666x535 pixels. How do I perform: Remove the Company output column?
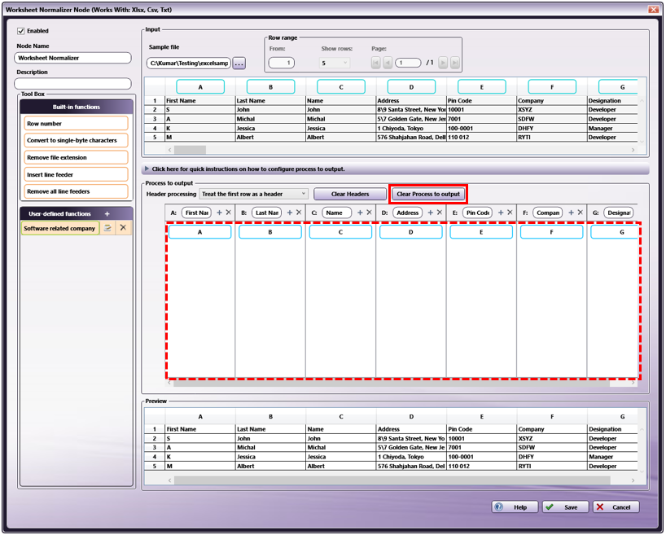point(581,213)
